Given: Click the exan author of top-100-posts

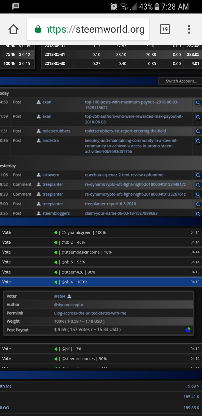Looking at the screenshot, I should tap(47, 102).
